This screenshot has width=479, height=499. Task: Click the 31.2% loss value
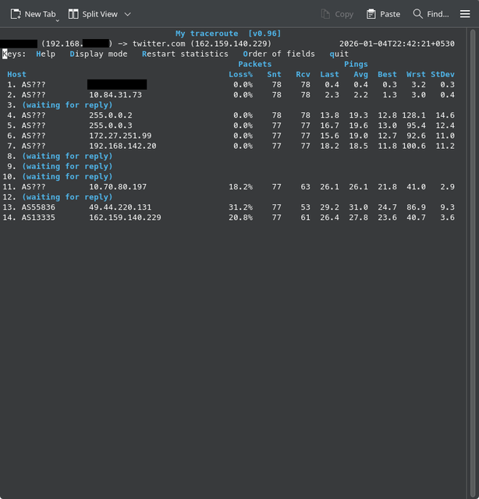click(x=241, y=207)
